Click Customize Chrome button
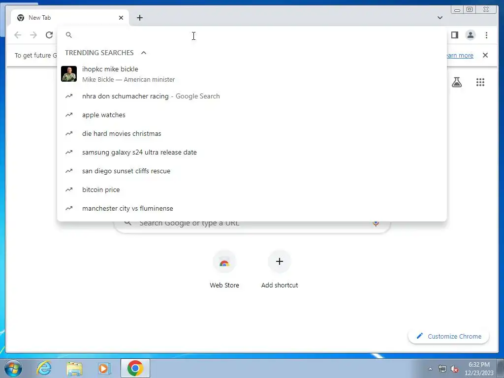 pyautogui.click(x=448, y=336)
